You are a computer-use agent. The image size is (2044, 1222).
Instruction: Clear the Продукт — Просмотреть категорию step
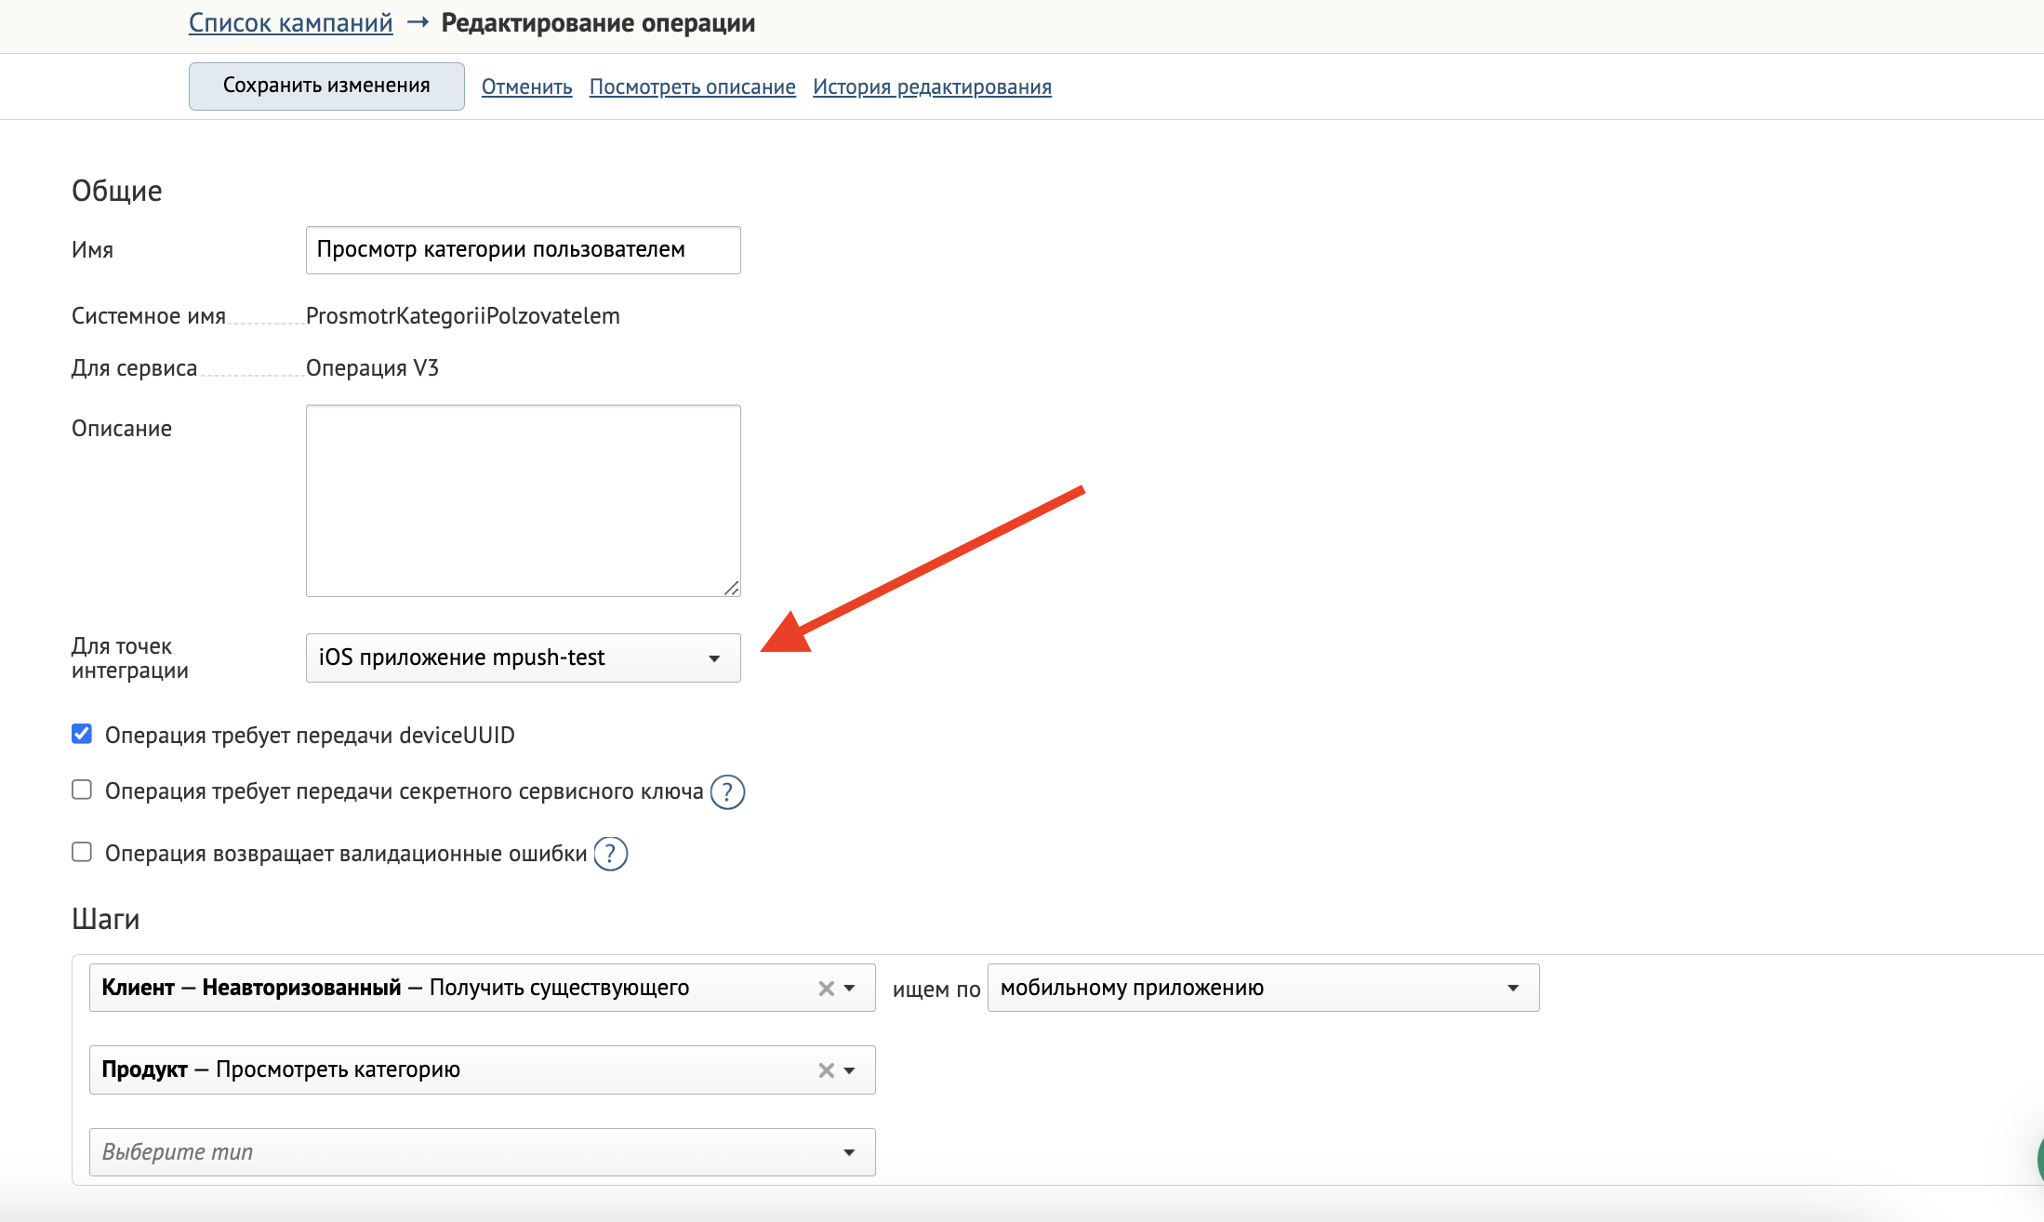826,1070
